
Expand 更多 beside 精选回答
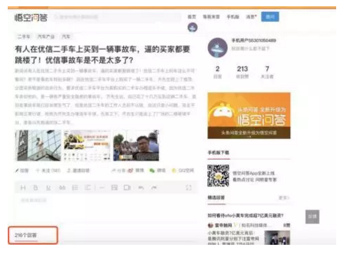tap(284, 198)
